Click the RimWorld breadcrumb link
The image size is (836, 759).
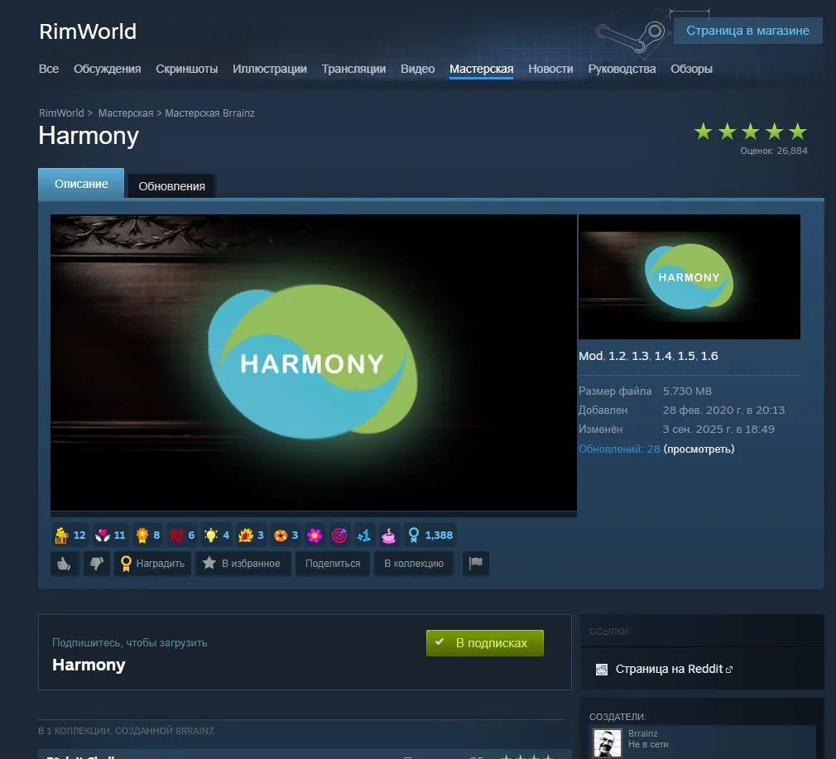[61, 113]
